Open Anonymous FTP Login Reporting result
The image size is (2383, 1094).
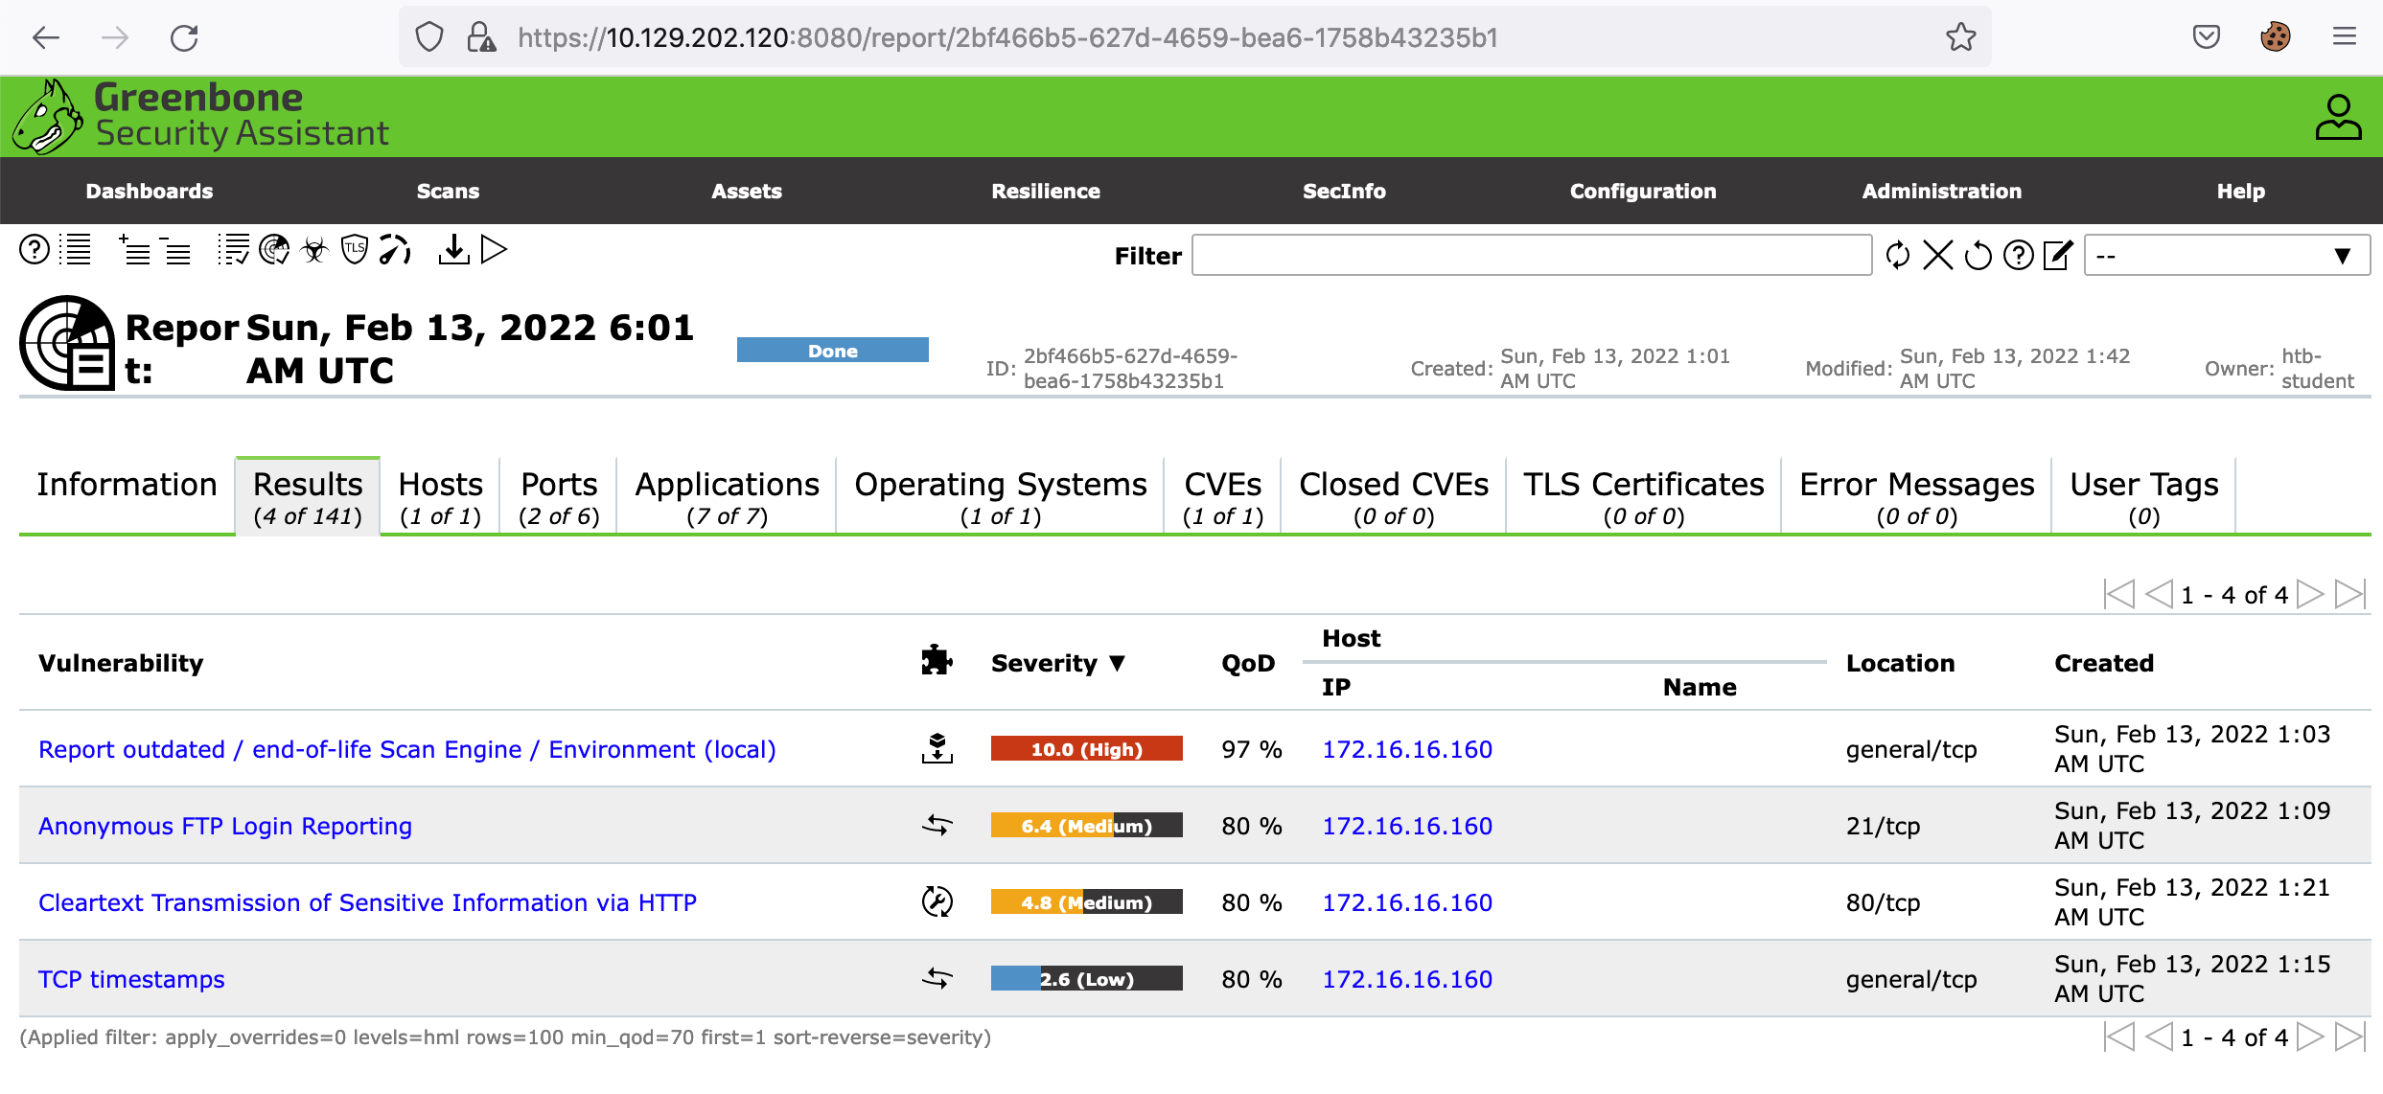pyautogui.click(x=225, y=826)
